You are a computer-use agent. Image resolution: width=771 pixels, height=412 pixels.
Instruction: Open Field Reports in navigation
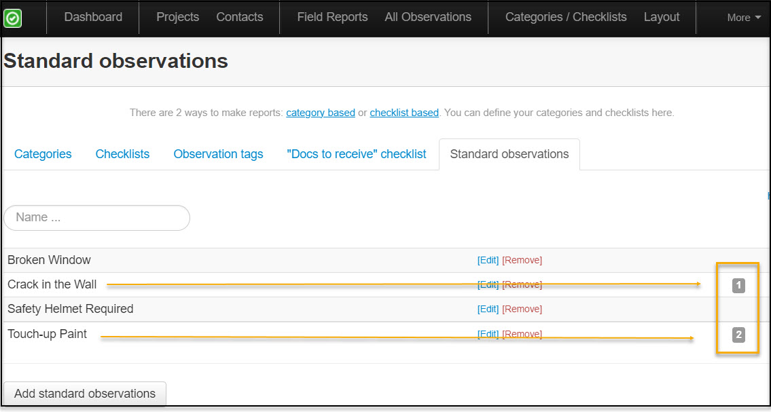coord(332,17)
